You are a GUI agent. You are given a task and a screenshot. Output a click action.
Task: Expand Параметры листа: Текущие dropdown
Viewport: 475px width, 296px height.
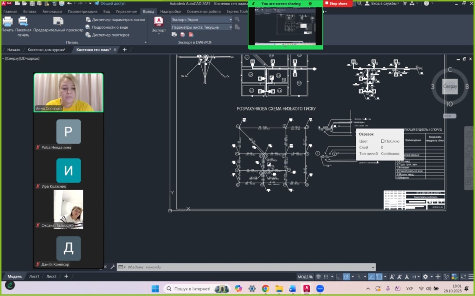coord(230,27)
